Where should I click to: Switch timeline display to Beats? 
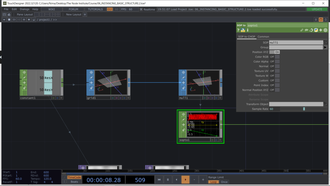[74, 181]
